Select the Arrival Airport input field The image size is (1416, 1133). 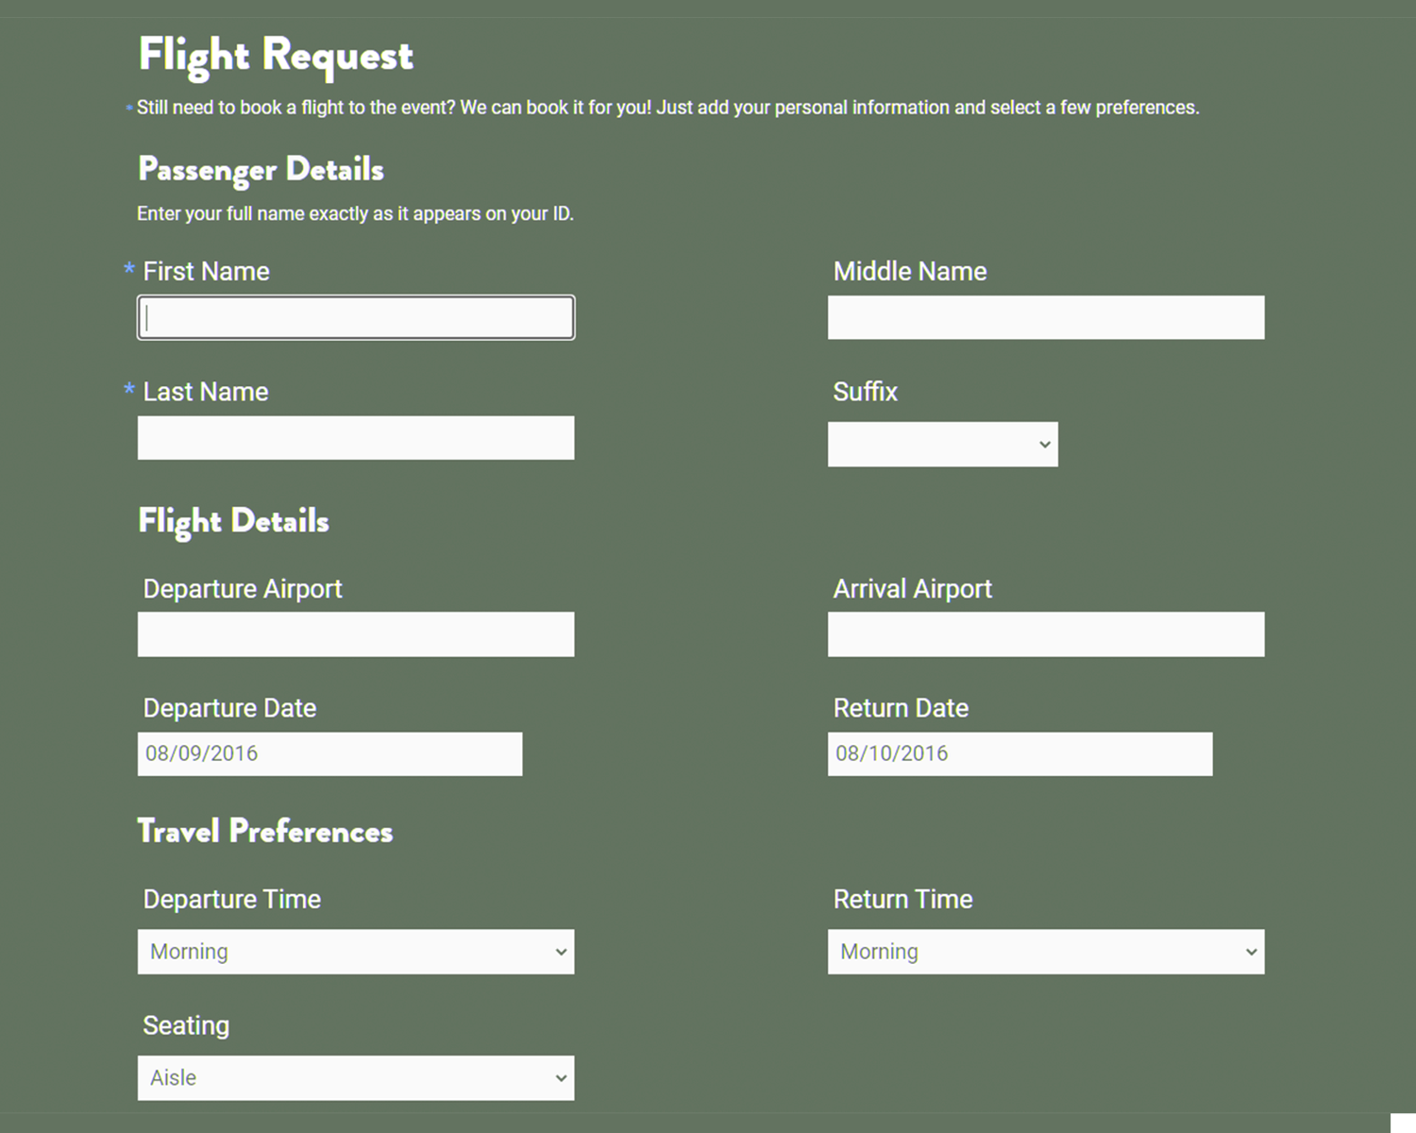[x=1046, y=634]
